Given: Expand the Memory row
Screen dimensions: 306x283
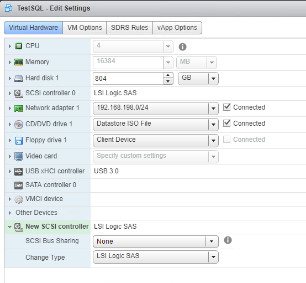Looking at the screenshot, I should click(9, 62).
